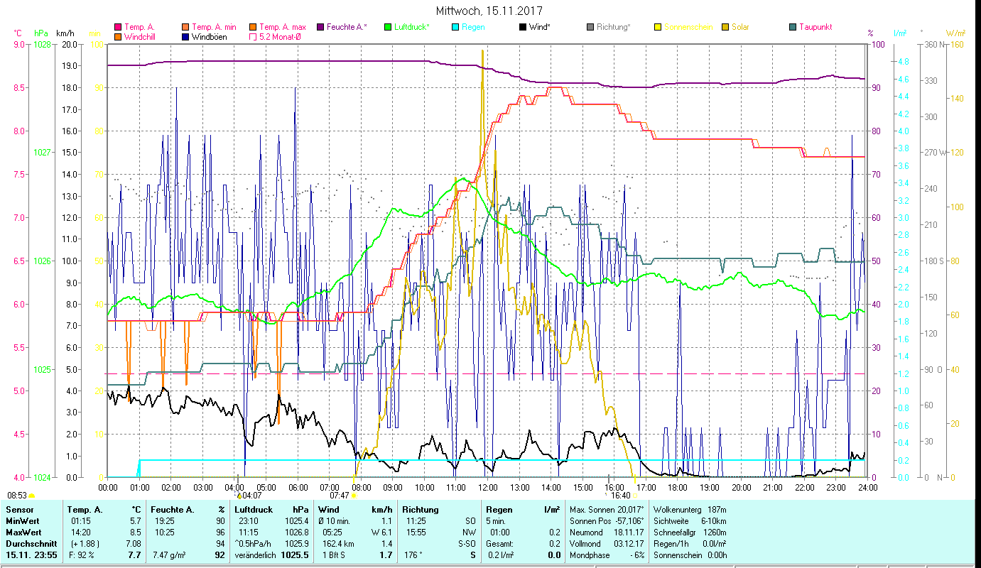Select the gray Richtung legend swatch

(x=590, y=27)
